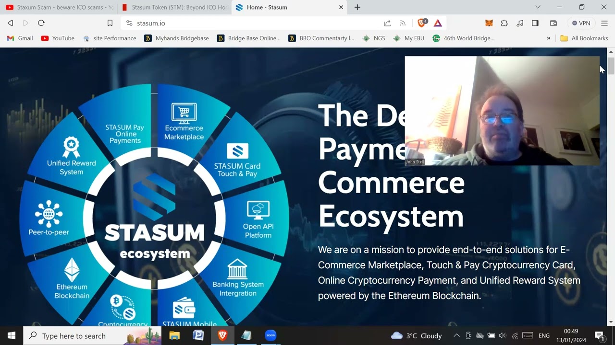Close the Home - Stasum tab

pyautogui.click(x=341, y=7)
